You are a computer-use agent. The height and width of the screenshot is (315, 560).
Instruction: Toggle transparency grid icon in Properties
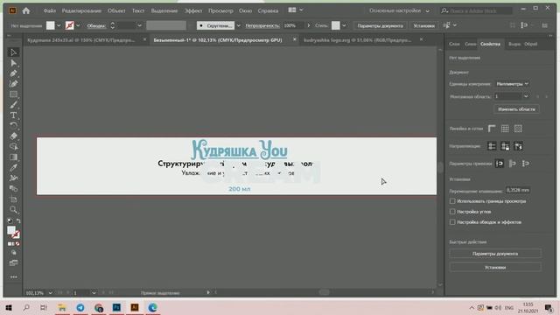point(518,129)
